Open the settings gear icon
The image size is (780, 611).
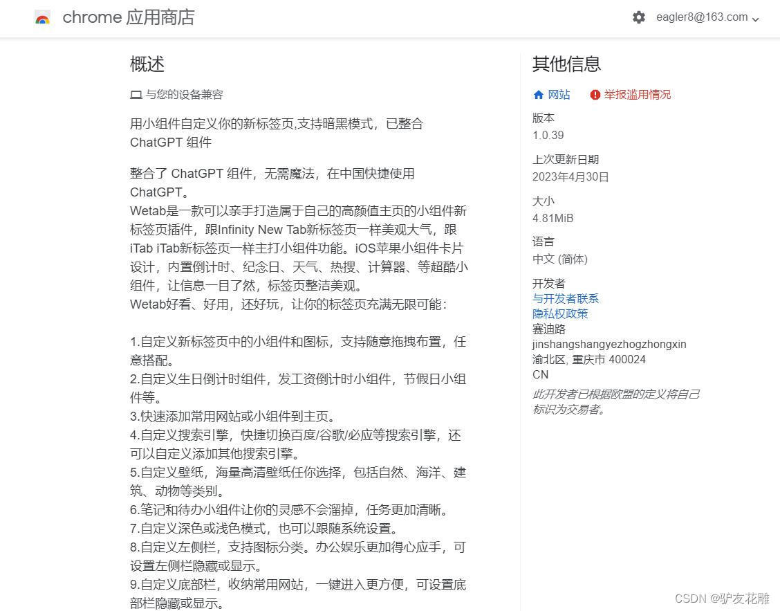[x=639, y=17]
